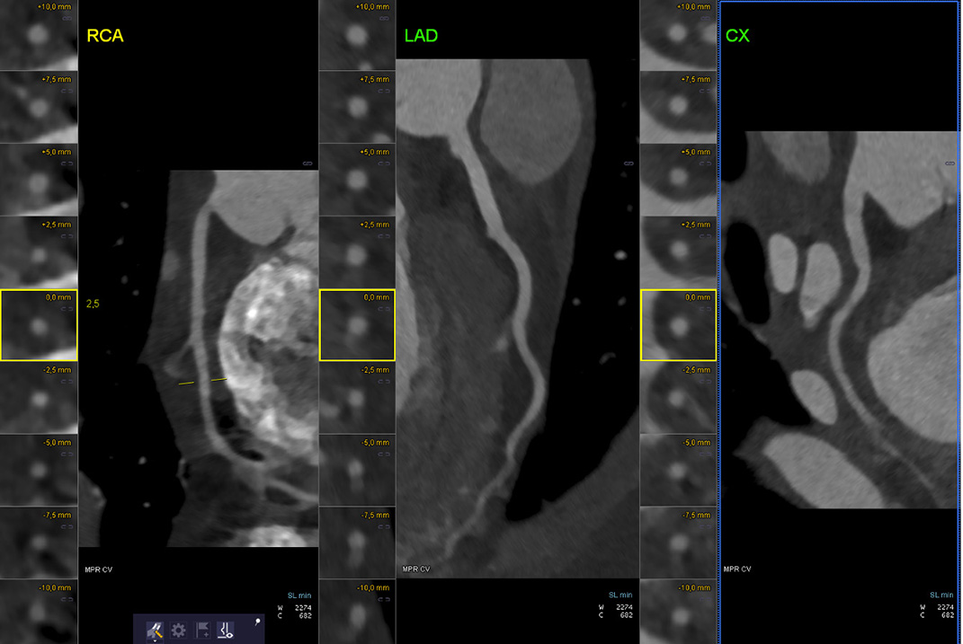The image size is (963, 644).
Task: Click MPR CV label in LAD view
Action: coord(415,569)
